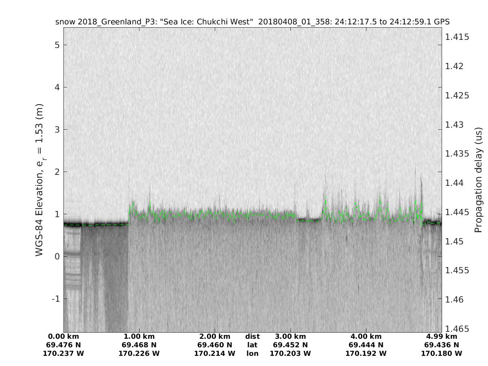
Task: Click the 170.214 W longitude label
Action: 215,353
